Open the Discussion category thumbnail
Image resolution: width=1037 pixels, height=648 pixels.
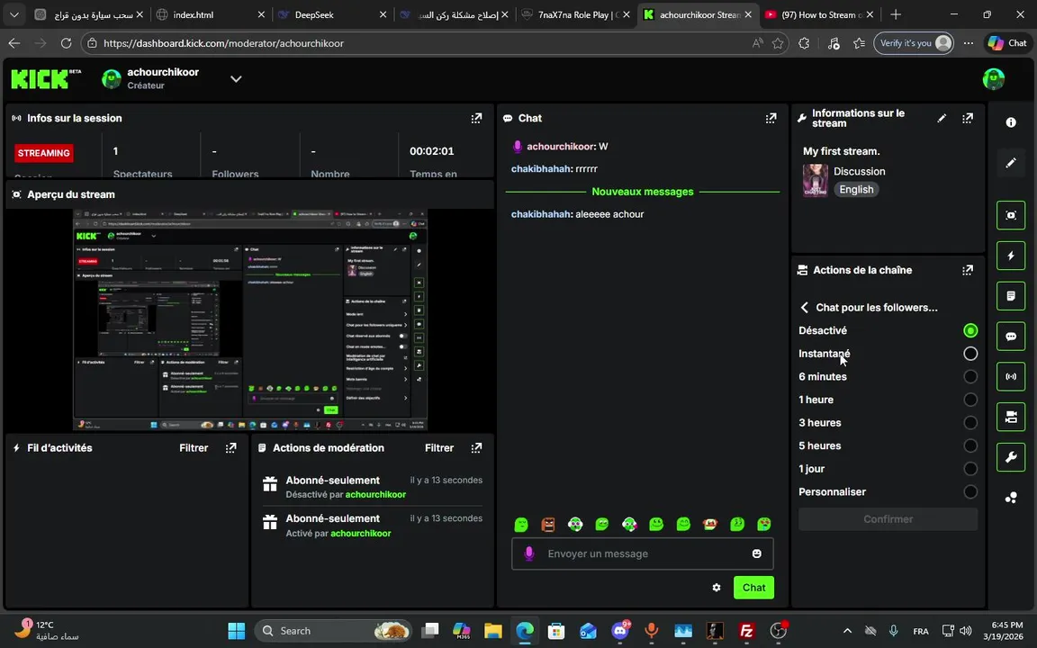(815, 181)
